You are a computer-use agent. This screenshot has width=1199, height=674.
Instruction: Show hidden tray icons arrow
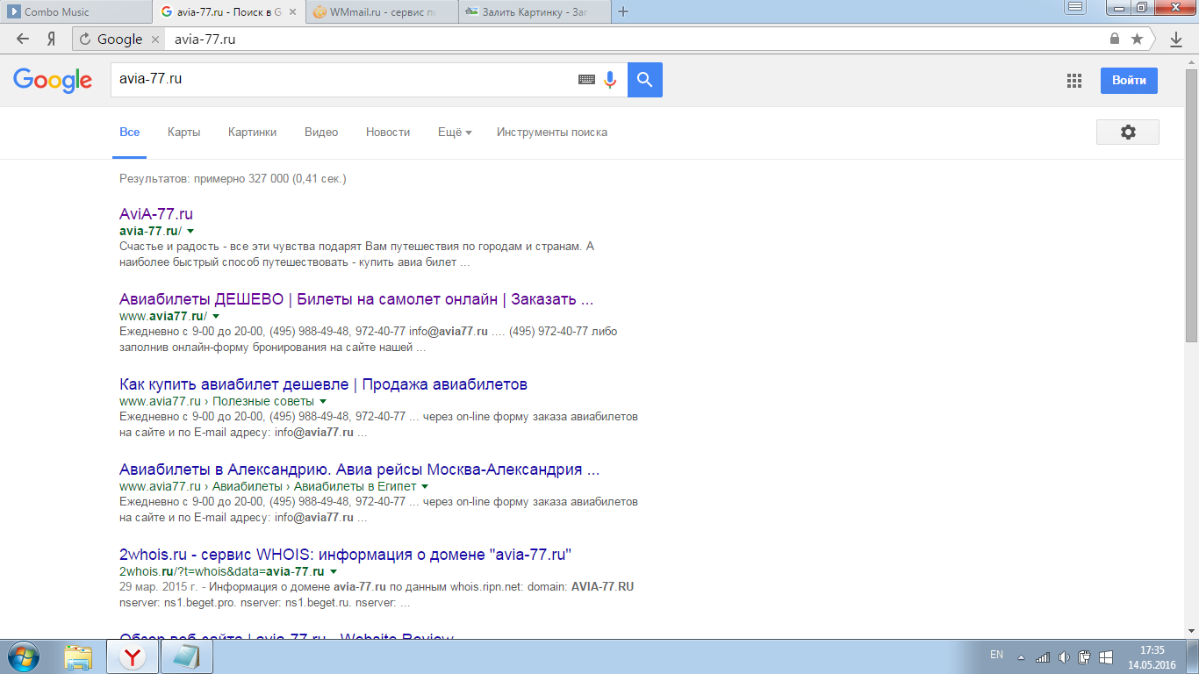(x=1021, y=657)
